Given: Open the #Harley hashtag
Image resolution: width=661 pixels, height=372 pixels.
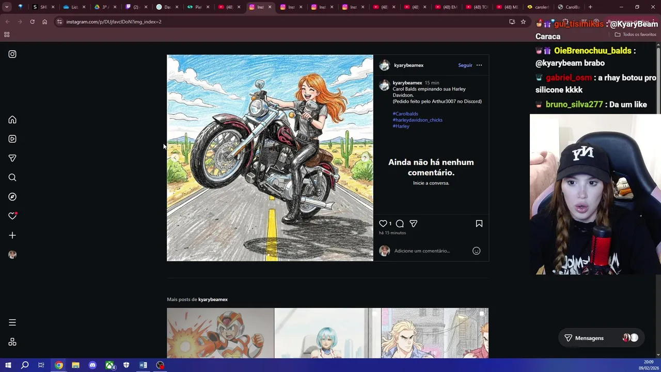Looking at the screenshot, I should tap(401, 126).
